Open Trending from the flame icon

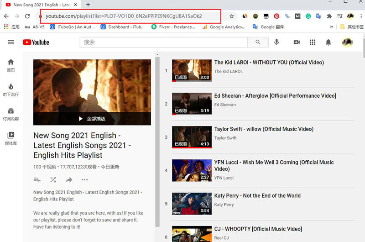(10, 90)
